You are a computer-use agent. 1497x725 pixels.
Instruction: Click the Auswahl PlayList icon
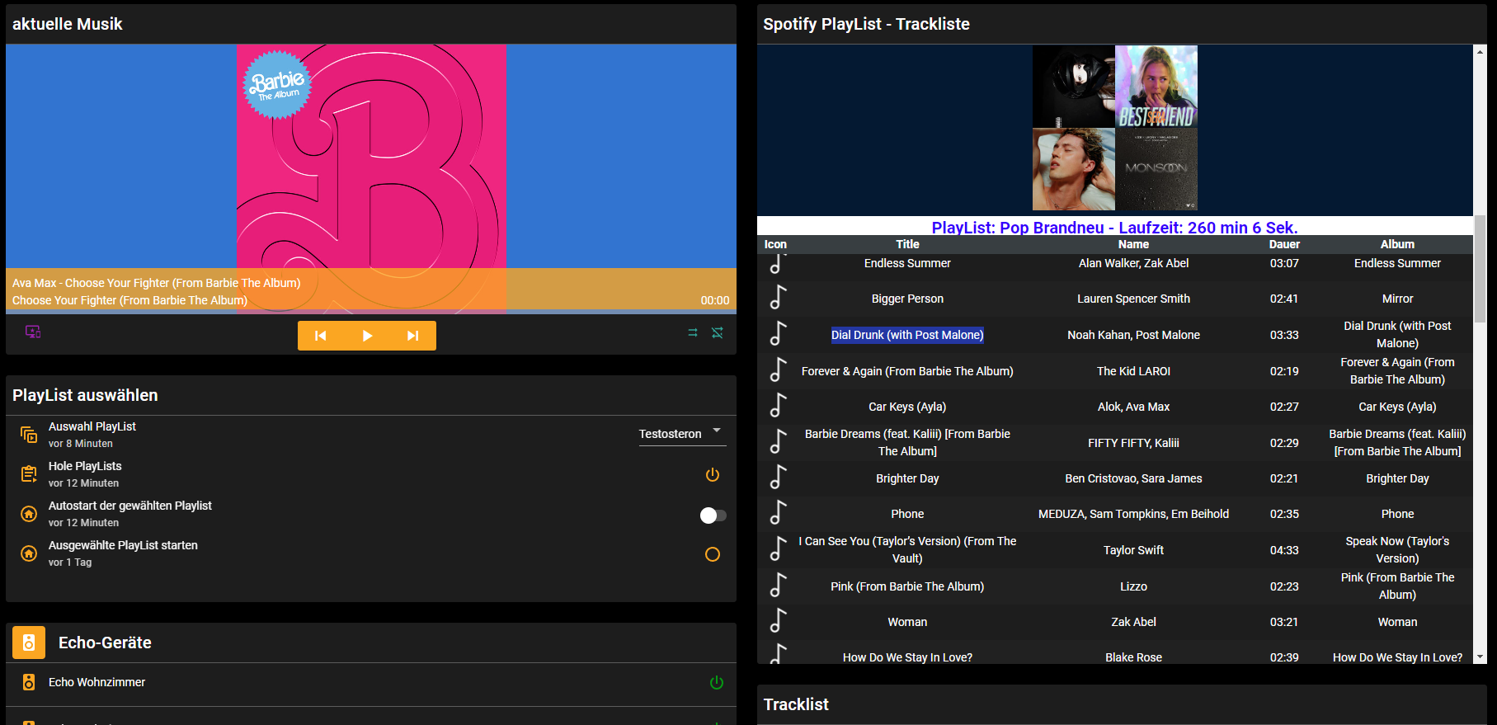29,435
